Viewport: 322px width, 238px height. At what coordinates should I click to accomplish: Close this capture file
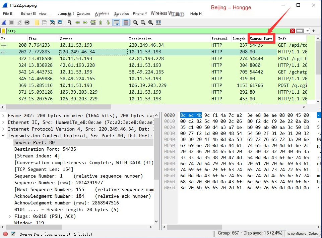[x=52, y=22]
